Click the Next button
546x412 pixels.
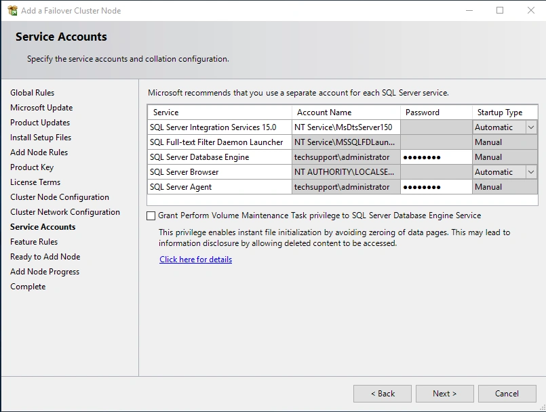[445, 394]
